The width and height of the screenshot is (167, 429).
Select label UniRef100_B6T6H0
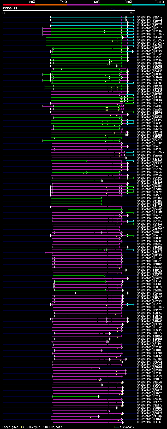coord(150,143)
